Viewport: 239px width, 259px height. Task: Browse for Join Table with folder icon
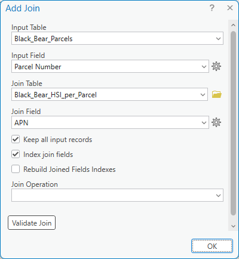coord(216,94)
